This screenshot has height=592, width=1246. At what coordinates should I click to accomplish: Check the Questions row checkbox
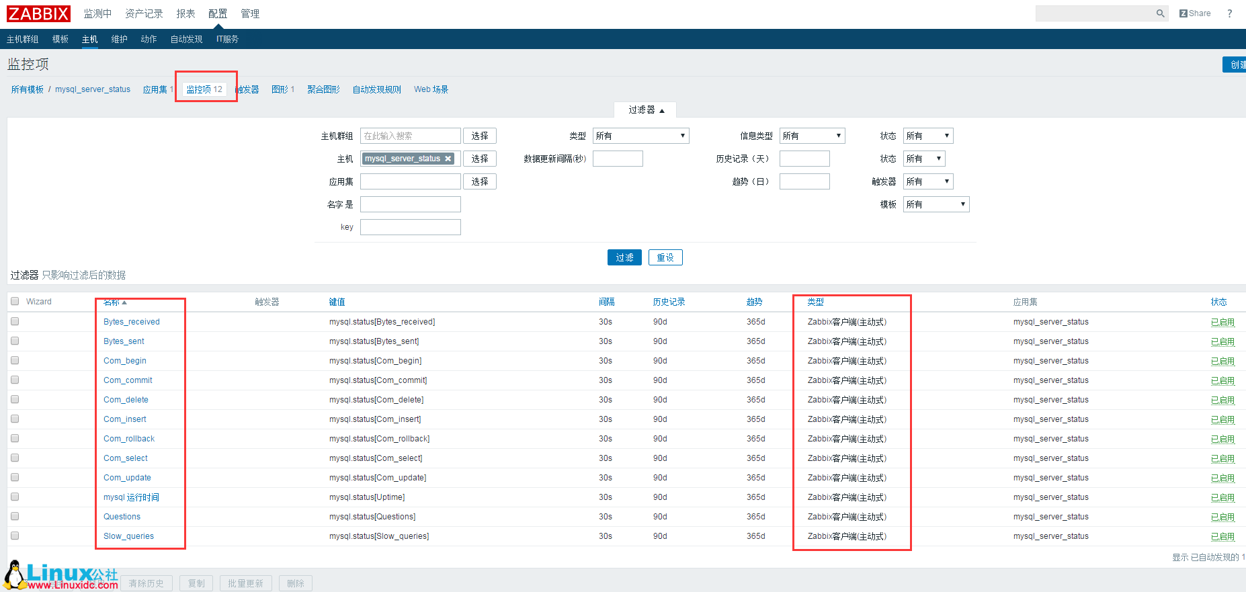pyautogui.click(x=15, y=516)
